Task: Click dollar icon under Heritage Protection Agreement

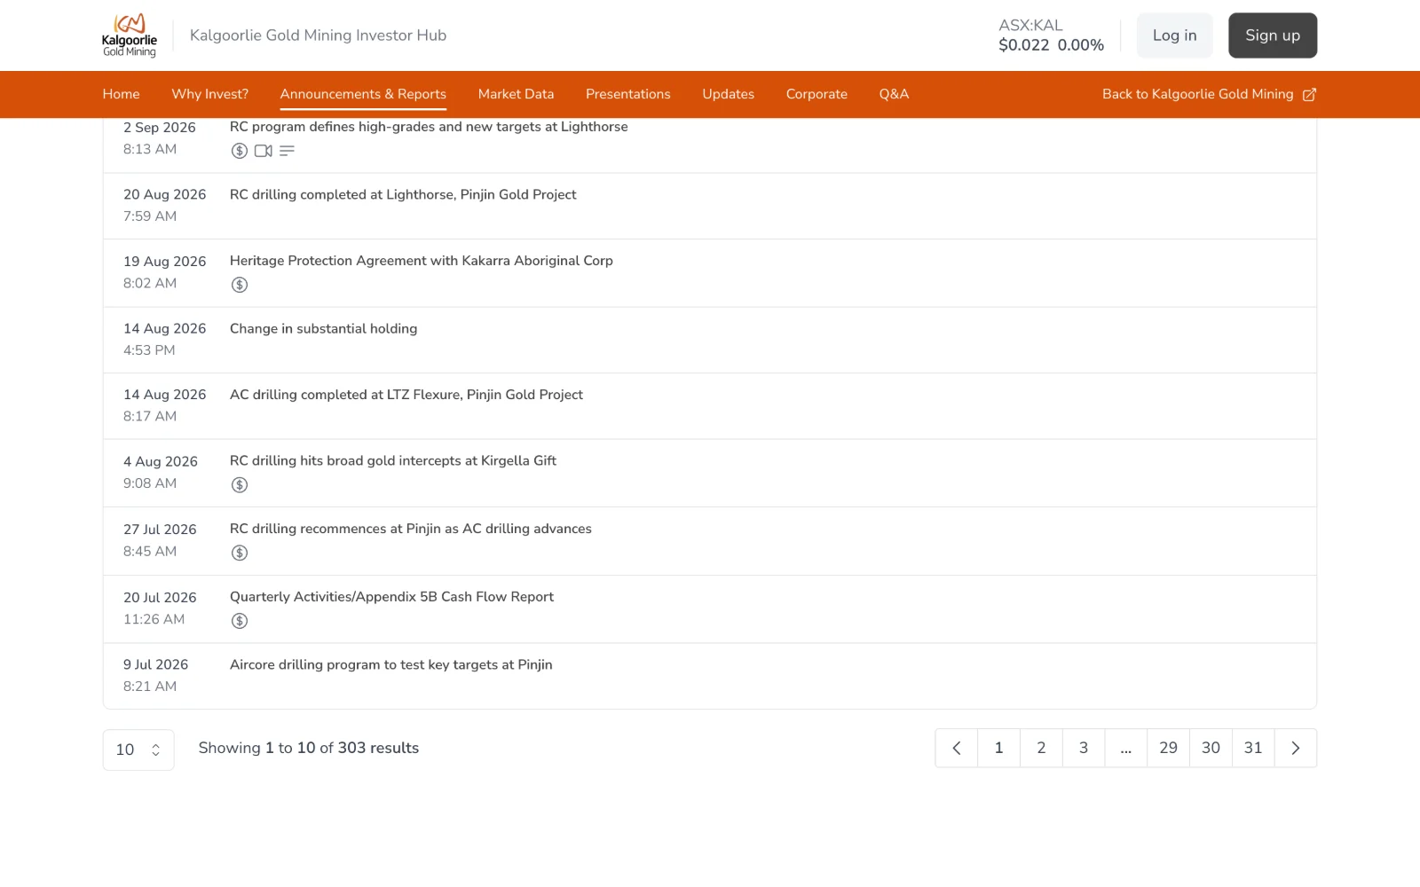Action: click(240, 285)
